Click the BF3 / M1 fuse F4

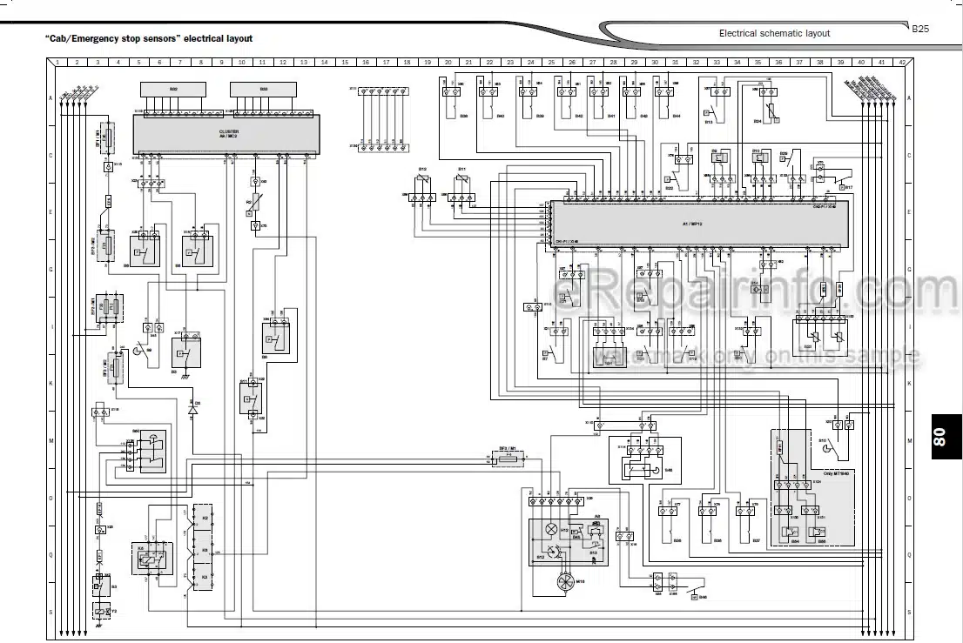[506, 458]
